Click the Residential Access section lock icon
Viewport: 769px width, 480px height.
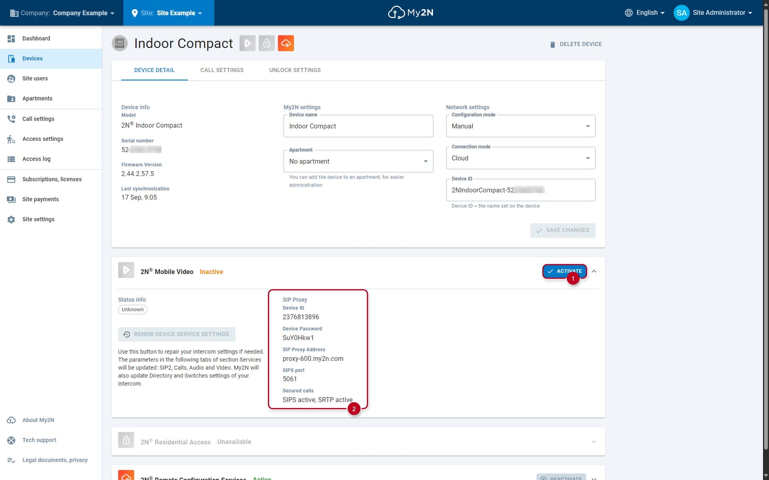126,440
